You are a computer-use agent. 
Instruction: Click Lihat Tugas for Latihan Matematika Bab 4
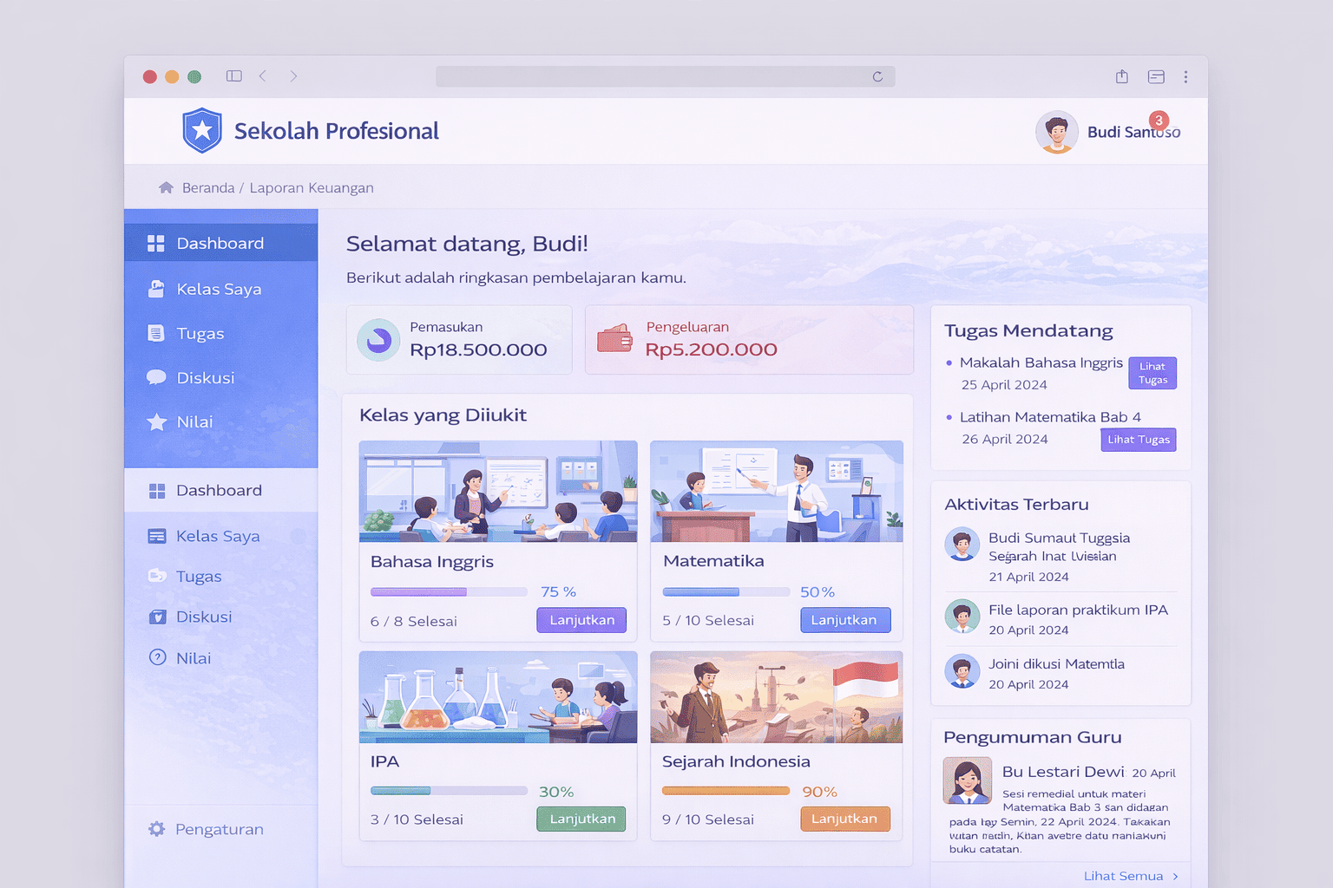[x=1139, y=440]
